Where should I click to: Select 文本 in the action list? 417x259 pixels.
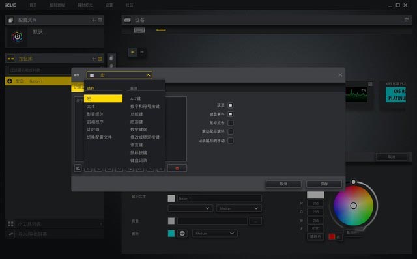click(x=91, y=106)
